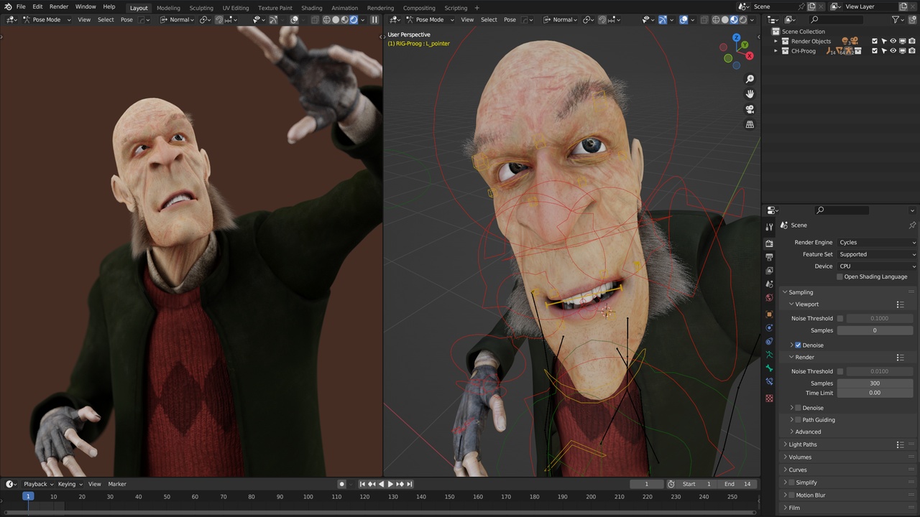Click the zoom magnifier gizmo in the viewport
Screen dimensions: 920x517
pos(750,79)
